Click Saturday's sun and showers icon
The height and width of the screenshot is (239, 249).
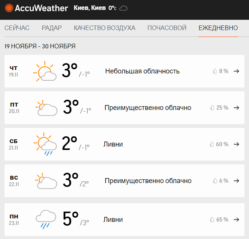pos(45,145)
